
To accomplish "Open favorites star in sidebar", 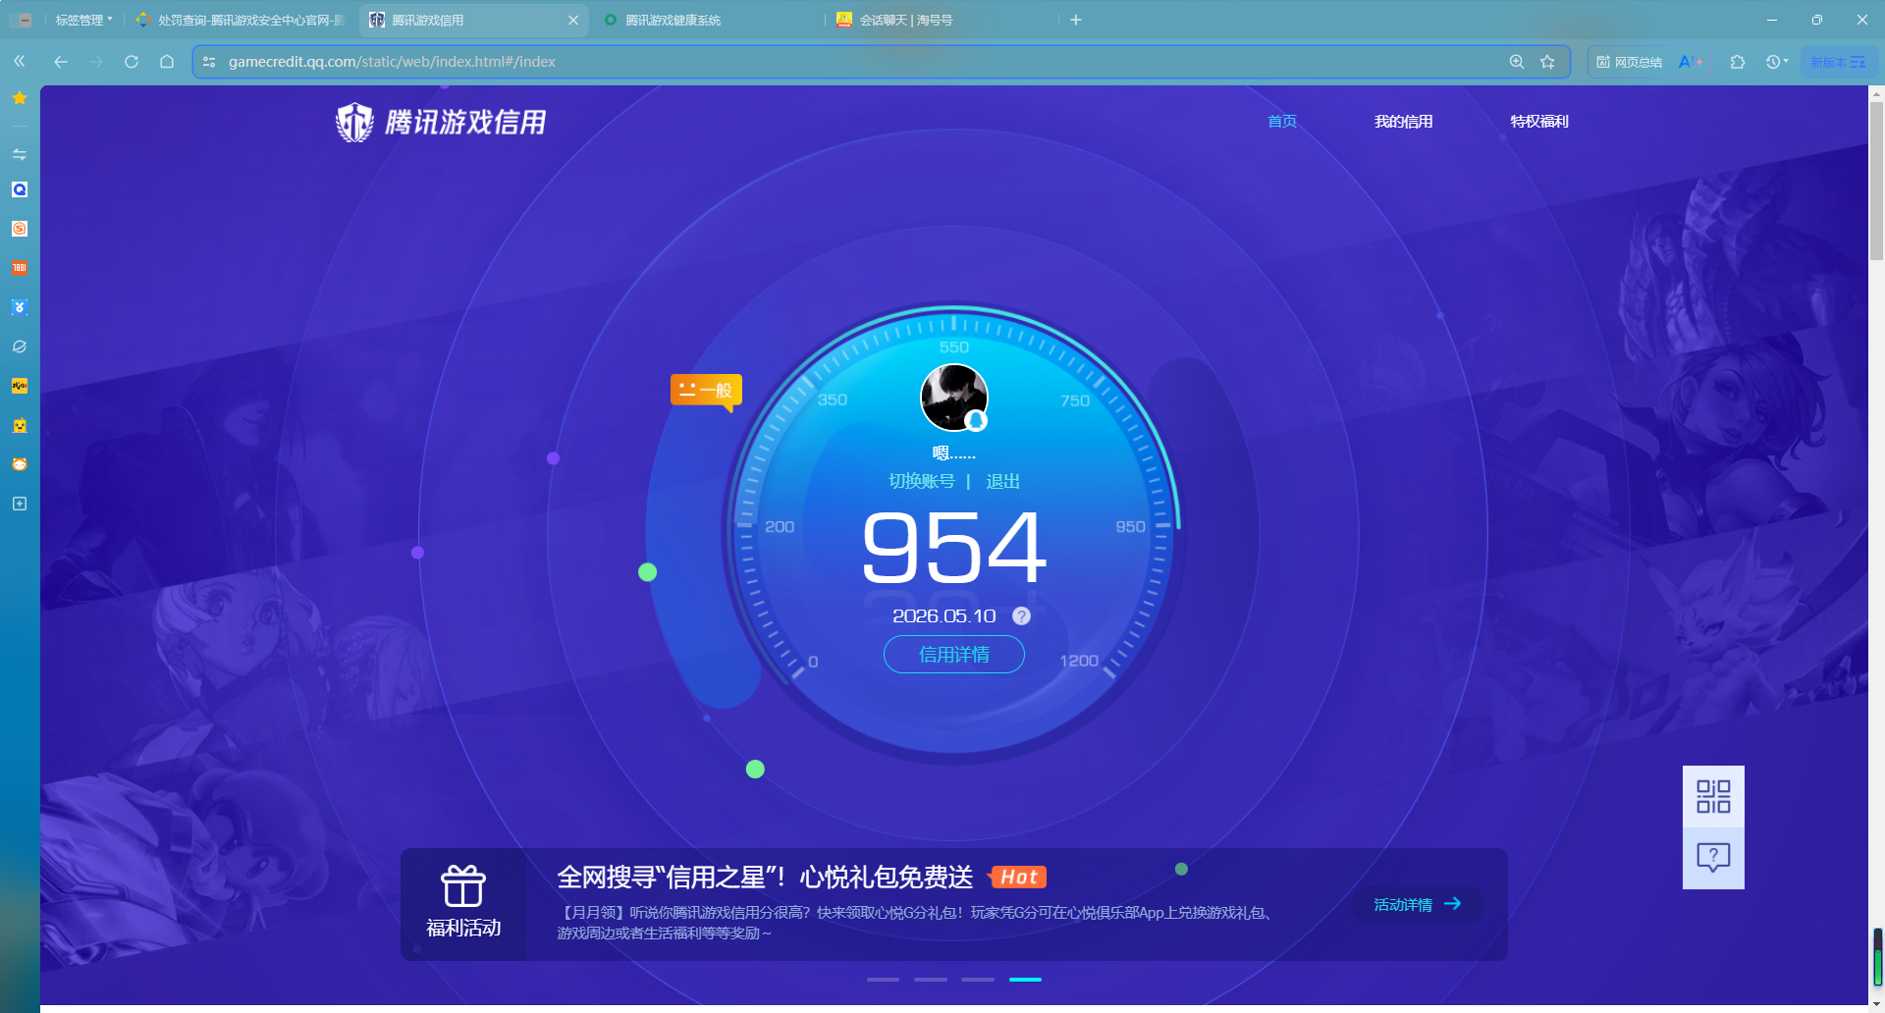I will pos(20,98).
